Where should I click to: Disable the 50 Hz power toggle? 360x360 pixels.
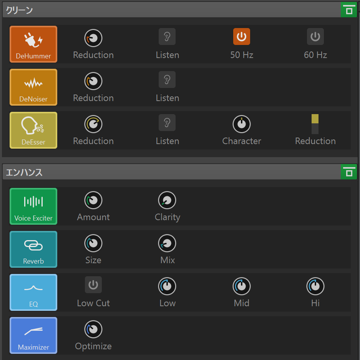click(242, 36)
